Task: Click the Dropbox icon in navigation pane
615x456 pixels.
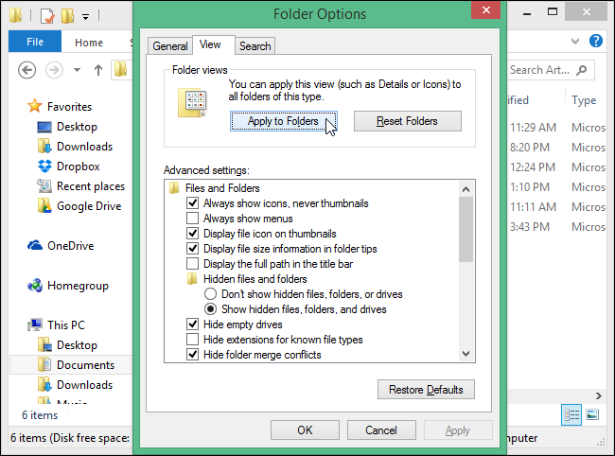Action: [x=44, y=167]
